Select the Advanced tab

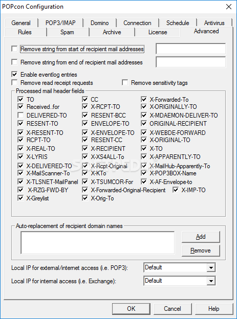pos(206,31)
